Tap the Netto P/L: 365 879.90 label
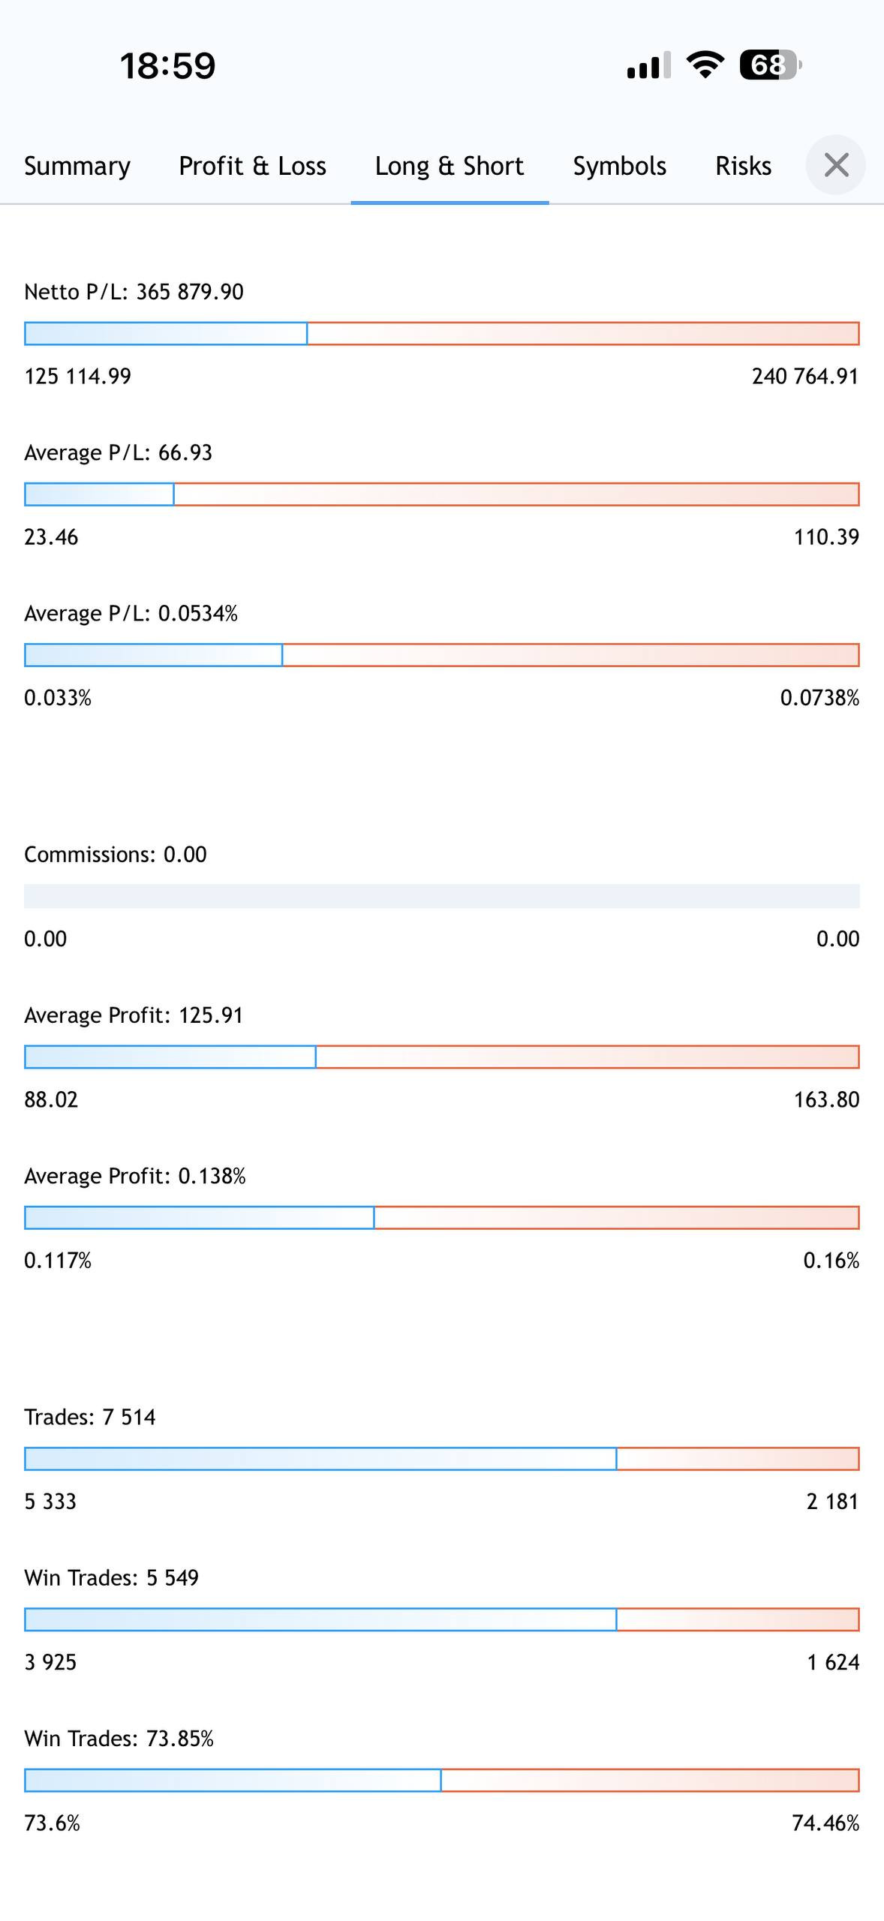 134,292
